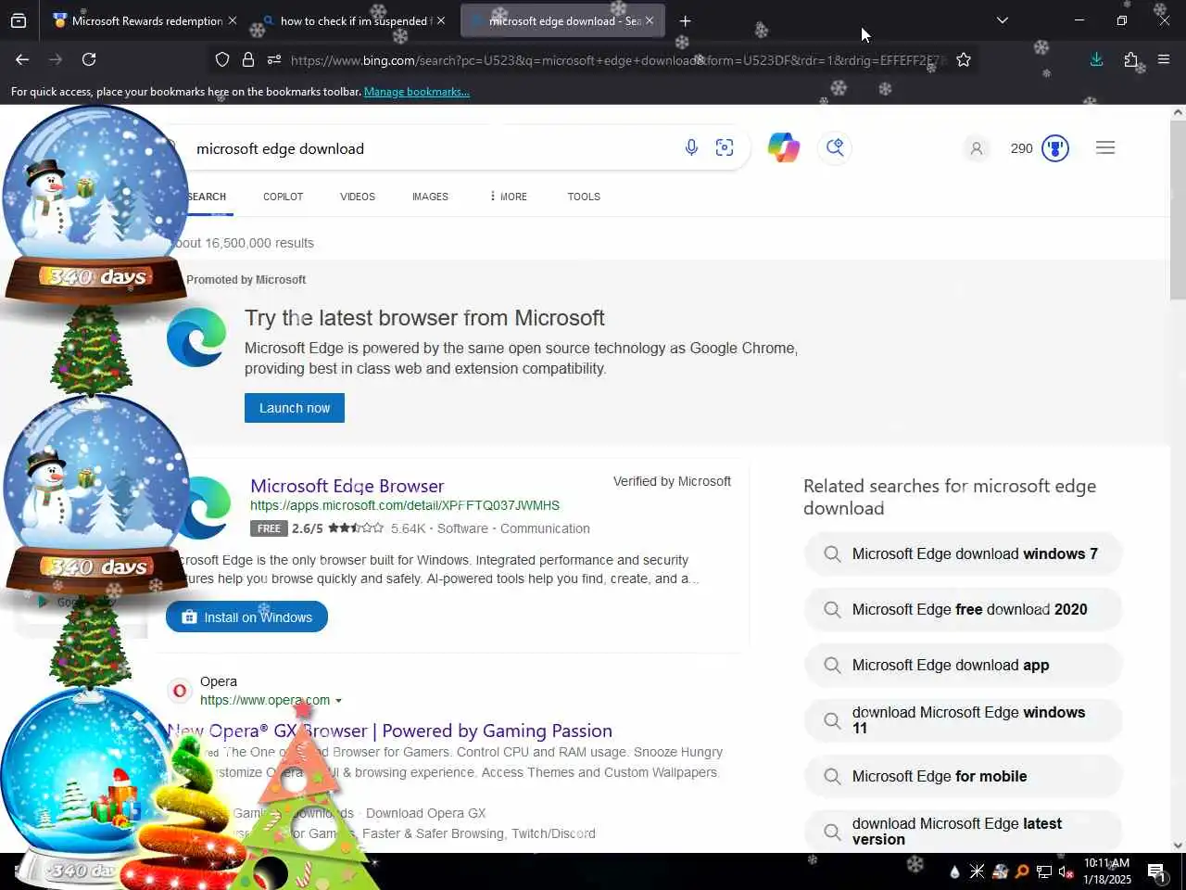1186x890 pixels.
Task: List all tabs dropdown arrow
Action: point(1002,20)
